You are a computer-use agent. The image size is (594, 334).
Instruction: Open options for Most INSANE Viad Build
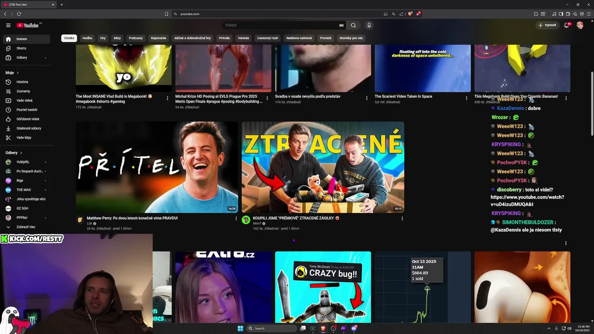click(168, 98)
